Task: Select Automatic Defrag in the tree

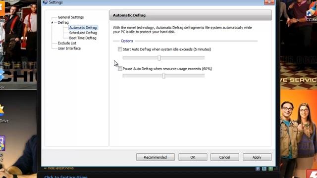Action: pos(83,28)
